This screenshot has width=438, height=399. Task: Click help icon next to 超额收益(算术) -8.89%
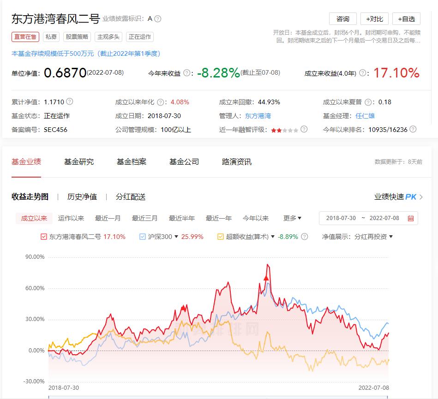coord(305,237)
